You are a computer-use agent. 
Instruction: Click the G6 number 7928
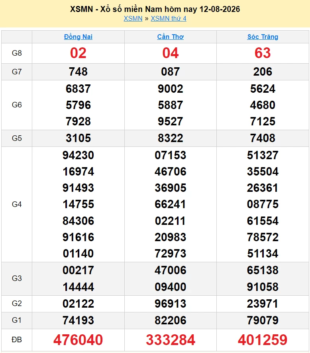point(78,121)
